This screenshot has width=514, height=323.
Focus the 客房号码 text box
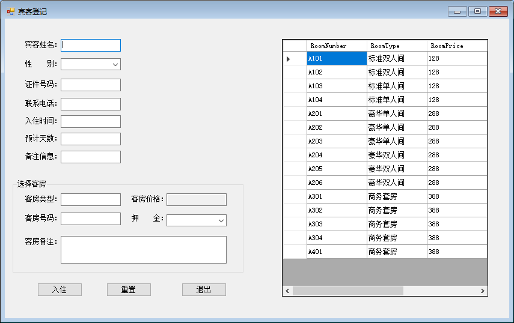(91, 219)
